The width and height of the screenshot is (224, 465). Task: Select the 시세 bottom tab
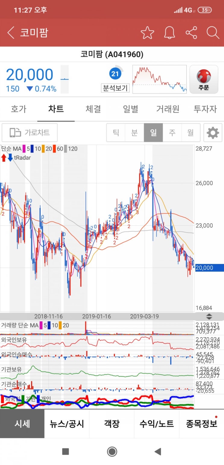(x=22, y=424)
